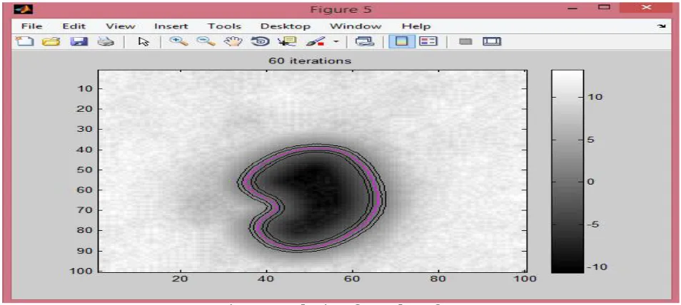Print the figure using the printer icon

tap(106, 41)
